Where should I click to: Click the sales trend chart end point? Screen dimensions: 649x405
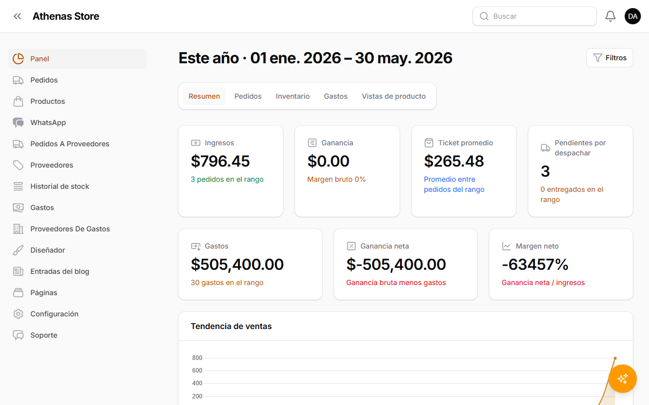tap(615, 358)
